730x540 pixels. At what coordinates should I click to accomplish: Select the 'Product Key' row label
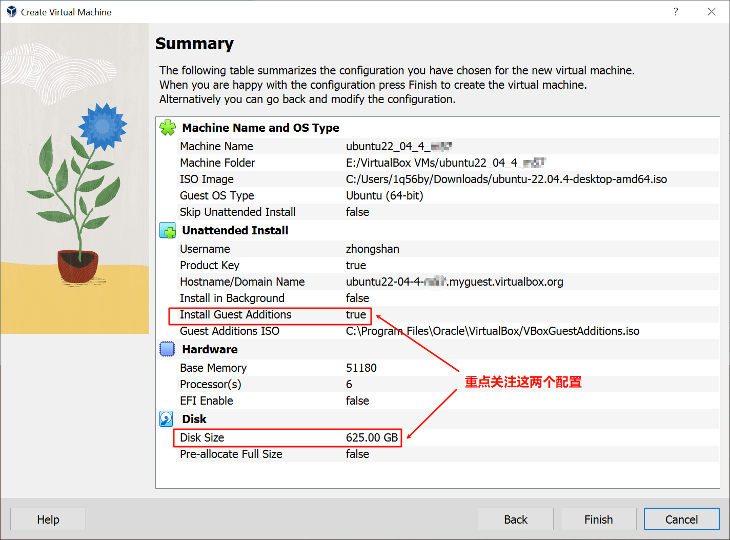[210, 265]
